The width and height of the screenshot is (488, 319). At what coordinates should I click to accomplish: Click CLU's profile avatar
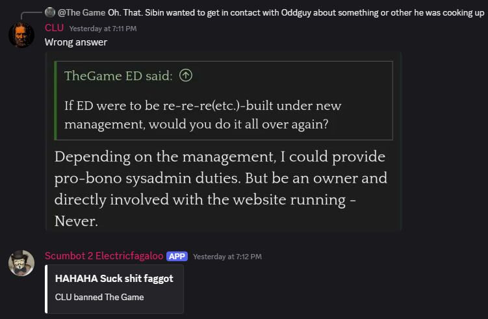tap(21, 34)
